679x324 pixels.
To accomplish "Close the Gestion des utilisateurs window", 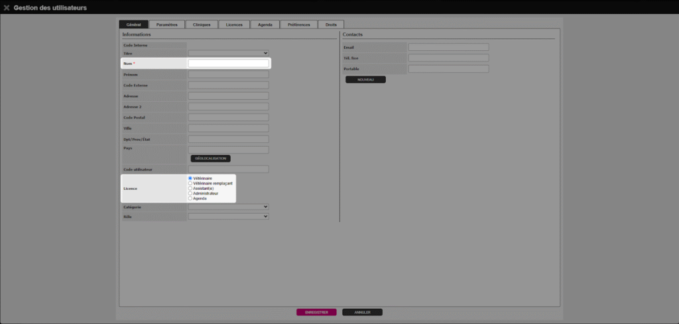I will 6,8.
